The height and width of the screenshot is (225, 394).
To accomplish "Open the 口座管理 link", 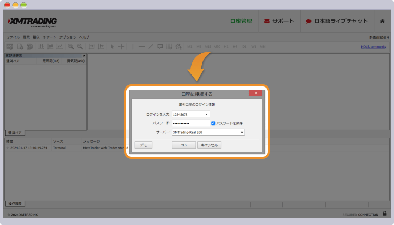I will pyautogui.click(x=241, y=21).
